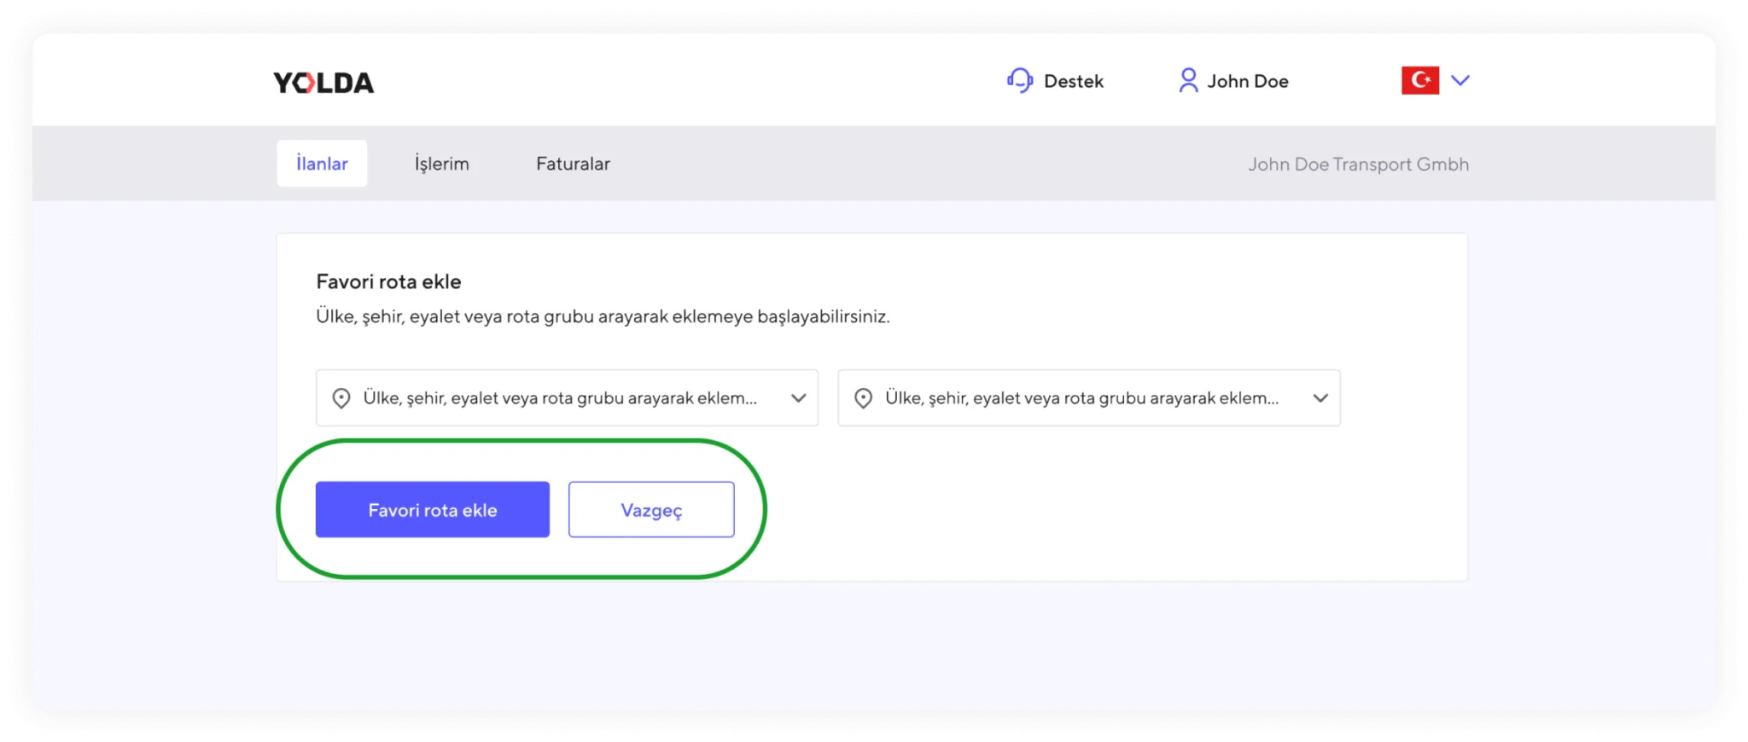
Task: Click the Destek headset icon
Action: point(1020,81)
